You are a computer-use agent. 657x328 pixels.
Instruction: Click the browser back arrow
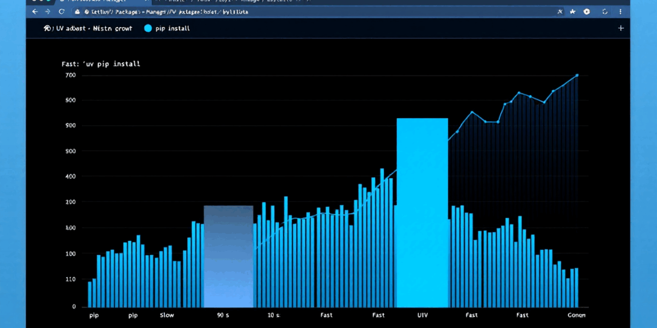click(35, 11)
